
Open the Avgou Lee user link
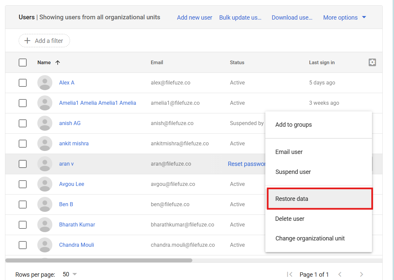click(x=72, y=184)
